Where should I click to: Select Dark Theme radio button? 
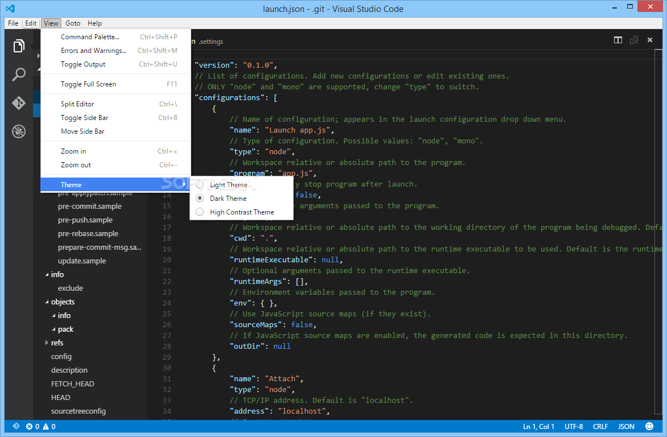200,198
